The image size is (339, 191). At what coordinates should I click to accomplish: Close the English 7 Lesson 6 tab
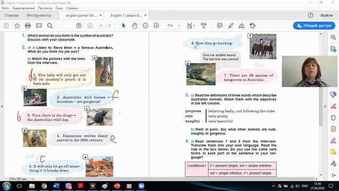145,15
